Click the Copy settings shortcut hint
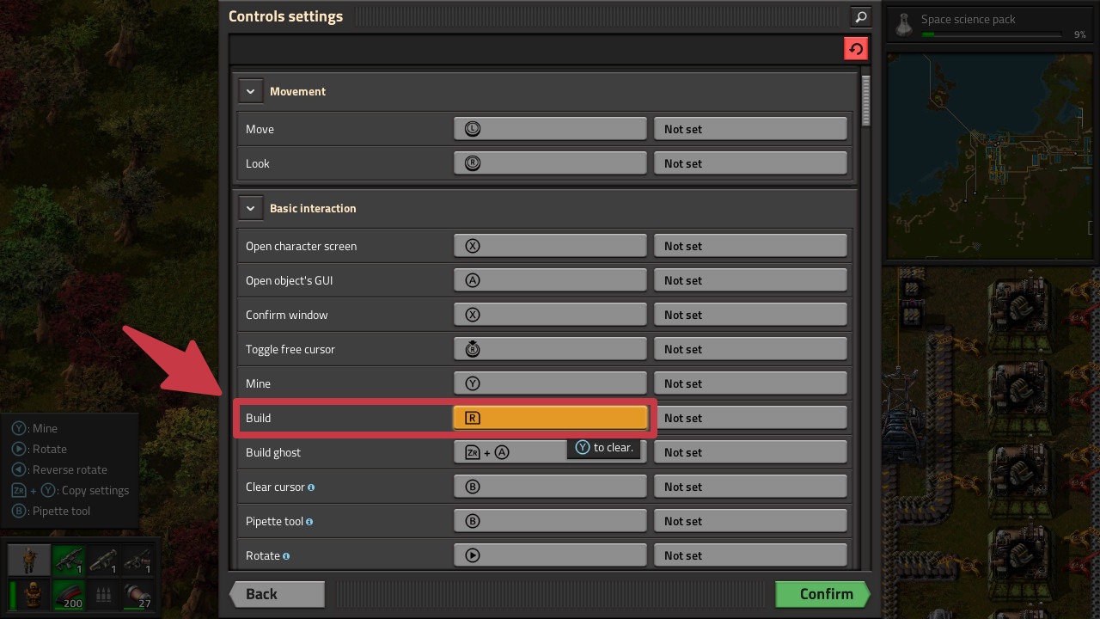Screen dimensions: 1100x619 point(70,490)
